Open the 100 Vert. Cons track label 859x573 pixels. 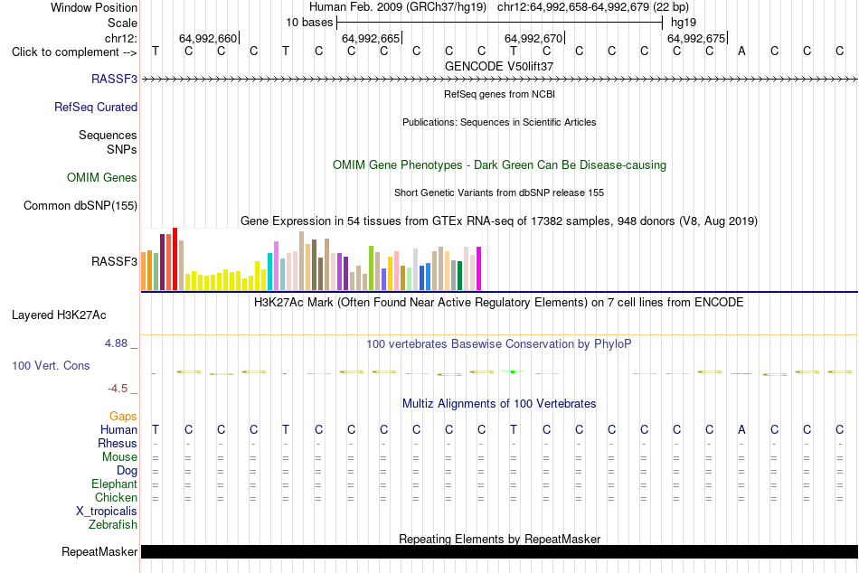coord(51,365)
